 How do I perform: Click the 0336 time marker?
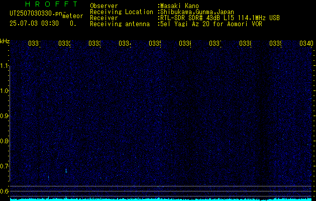[x=185, y=43]
